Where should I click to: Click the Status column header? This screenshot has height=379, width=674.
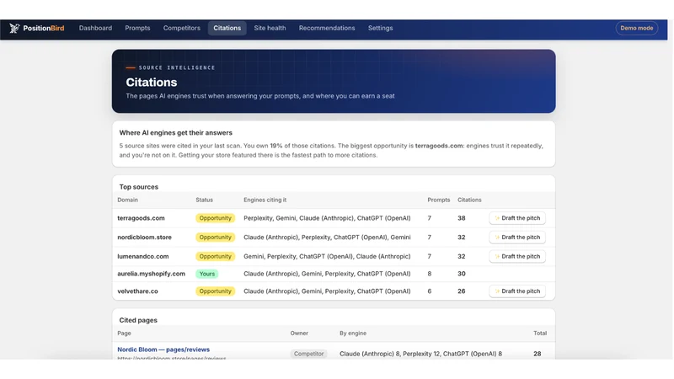[x=204, y=200]
